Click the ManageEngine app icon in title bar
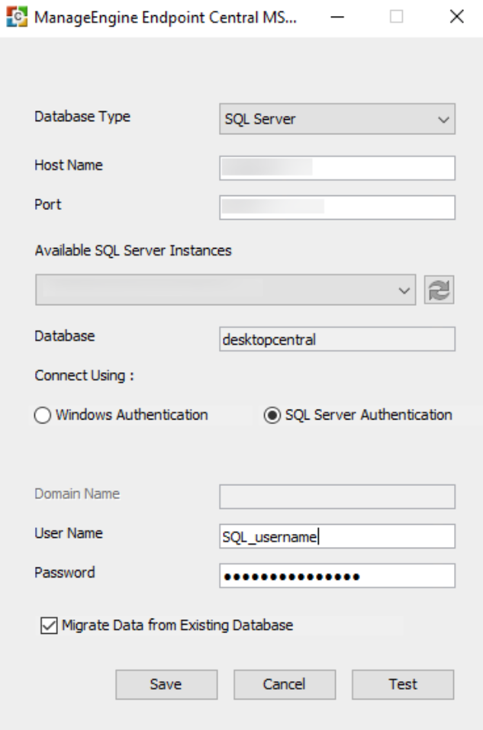 14,18
